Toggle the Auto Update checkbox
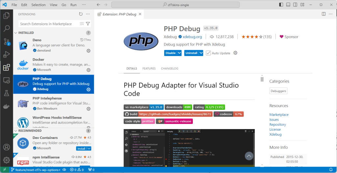The height and width of the screenshot is (173, 337). pyautogui.click(x=208, y=53)
